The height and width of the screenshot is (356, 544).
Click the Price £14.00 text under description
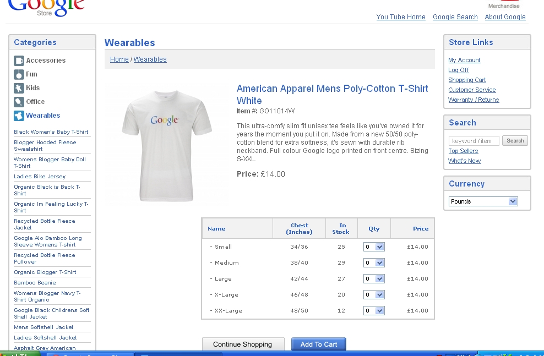(x=261, y=174)
